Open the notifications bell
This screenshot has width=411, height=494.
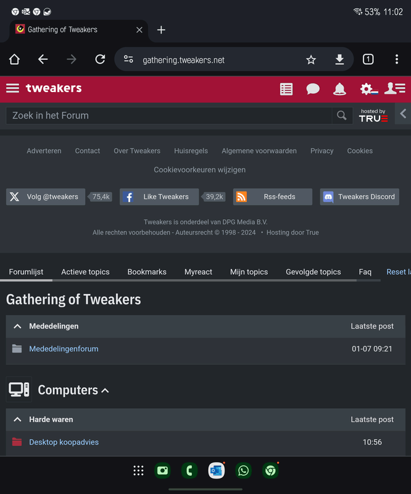[x=339, y=89]
